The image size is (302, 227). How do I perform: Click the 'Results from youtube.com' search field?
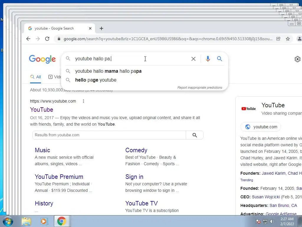109,135
